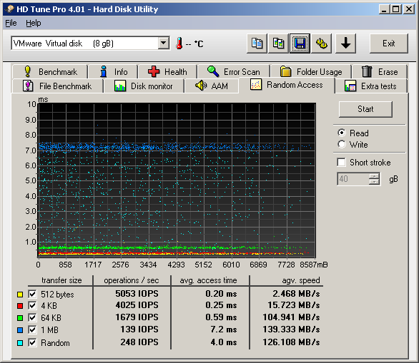Screen dimensions: 419x363
Task: Uncheck the 1 MB transfer size
Action: pos(32,329)
